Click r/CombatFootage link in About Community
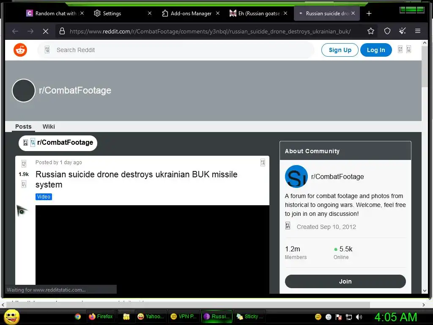433x325 pixels. pos(337,176)
